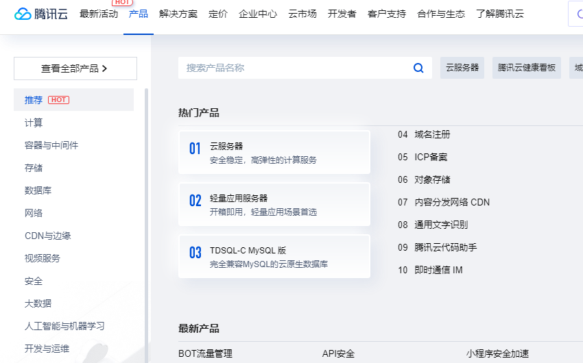Open 06 对象存储 product link

coord(424,179)
